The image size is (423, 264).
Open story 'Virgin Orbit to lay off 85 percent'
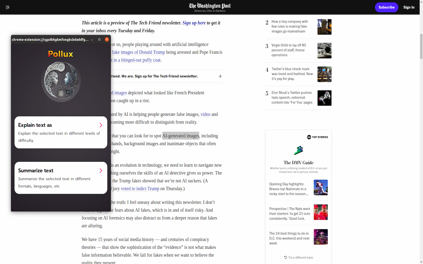[x=289, y=50]
